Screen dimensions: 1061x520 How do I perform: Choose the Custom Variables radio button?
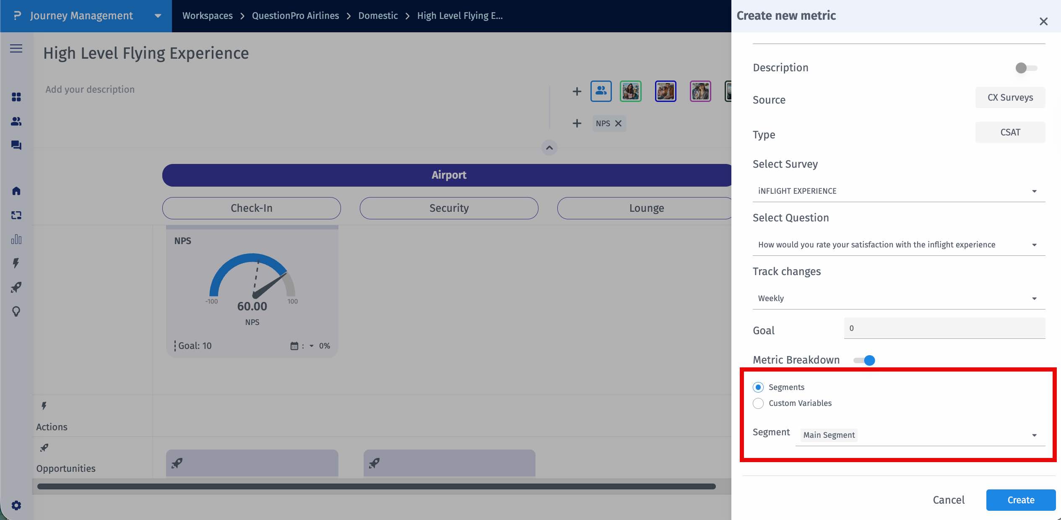click(758, 403)
